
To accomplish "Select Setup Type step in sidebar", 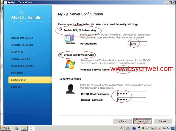I will pyautogui.click(x=17, y=52).
